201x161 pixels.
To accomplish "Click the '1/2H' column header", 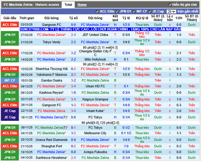I will pyautogui.click(x=179, y=18).
